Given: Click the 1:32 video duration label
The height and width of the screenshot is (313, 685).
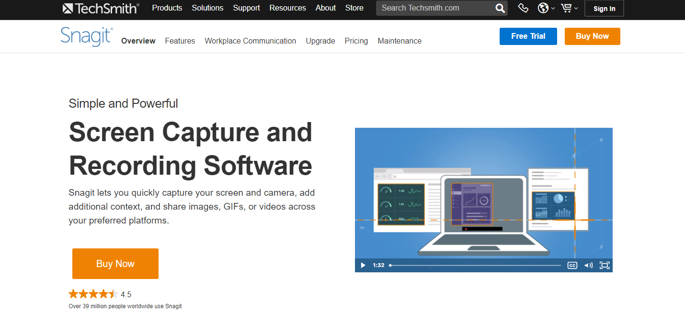Looking at the screenshot, I should [x=379, y=265].
